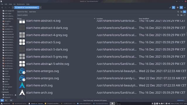Show tree view sidebar via bottom button
187x105 pixels.
click(x=6, y=100)
